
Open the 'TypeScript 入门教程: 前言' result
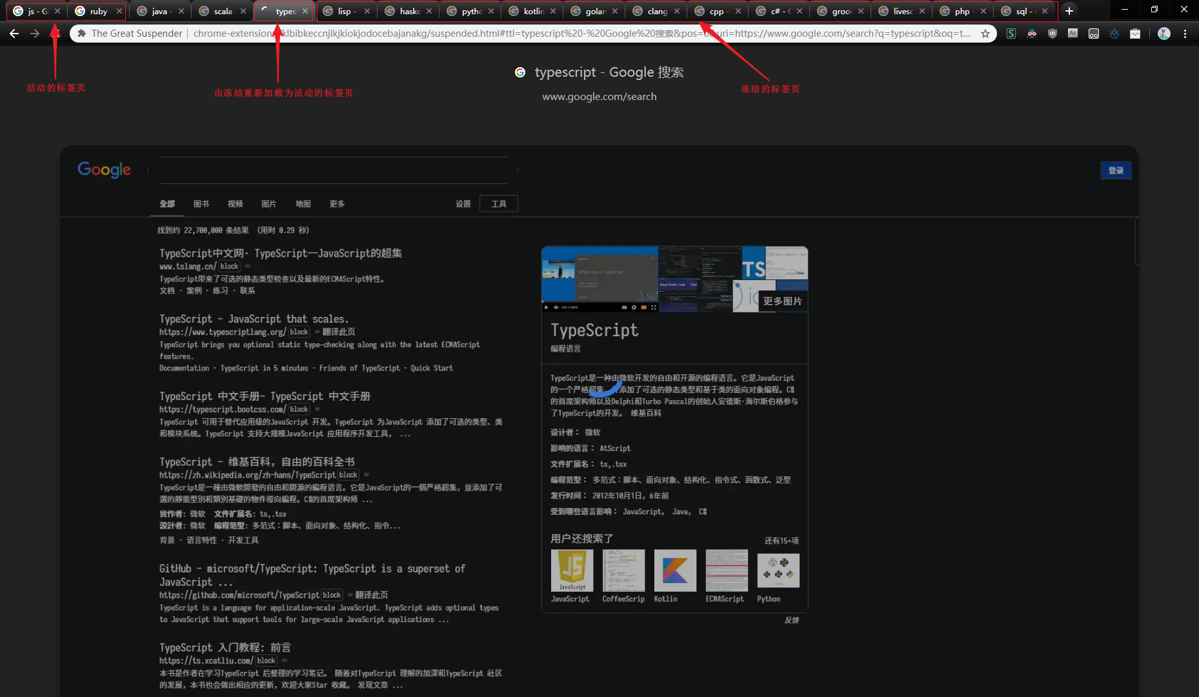click(225, 647)
